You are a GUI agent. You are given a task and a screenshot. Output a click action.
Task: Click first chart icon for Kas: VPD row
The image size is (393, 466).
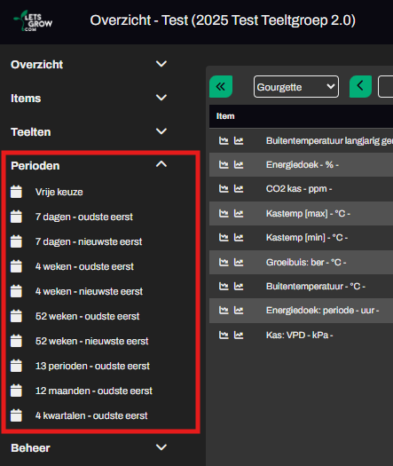click(224, 335)
